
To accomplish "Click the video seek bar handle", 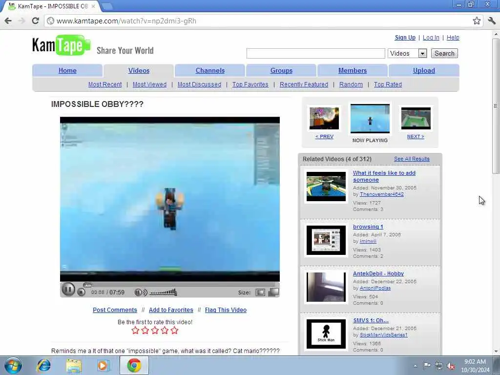I will pos(87,285).
